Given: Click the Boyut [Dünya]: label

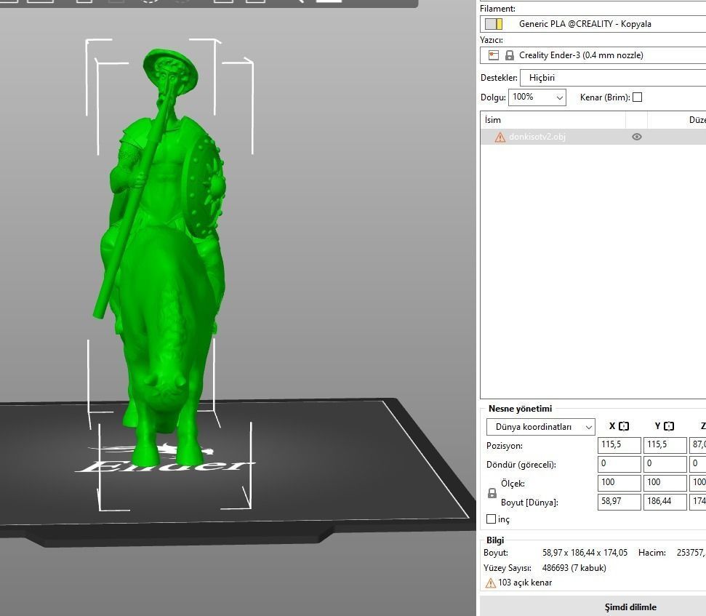Looking at the screenshot, I should point(529,503).
